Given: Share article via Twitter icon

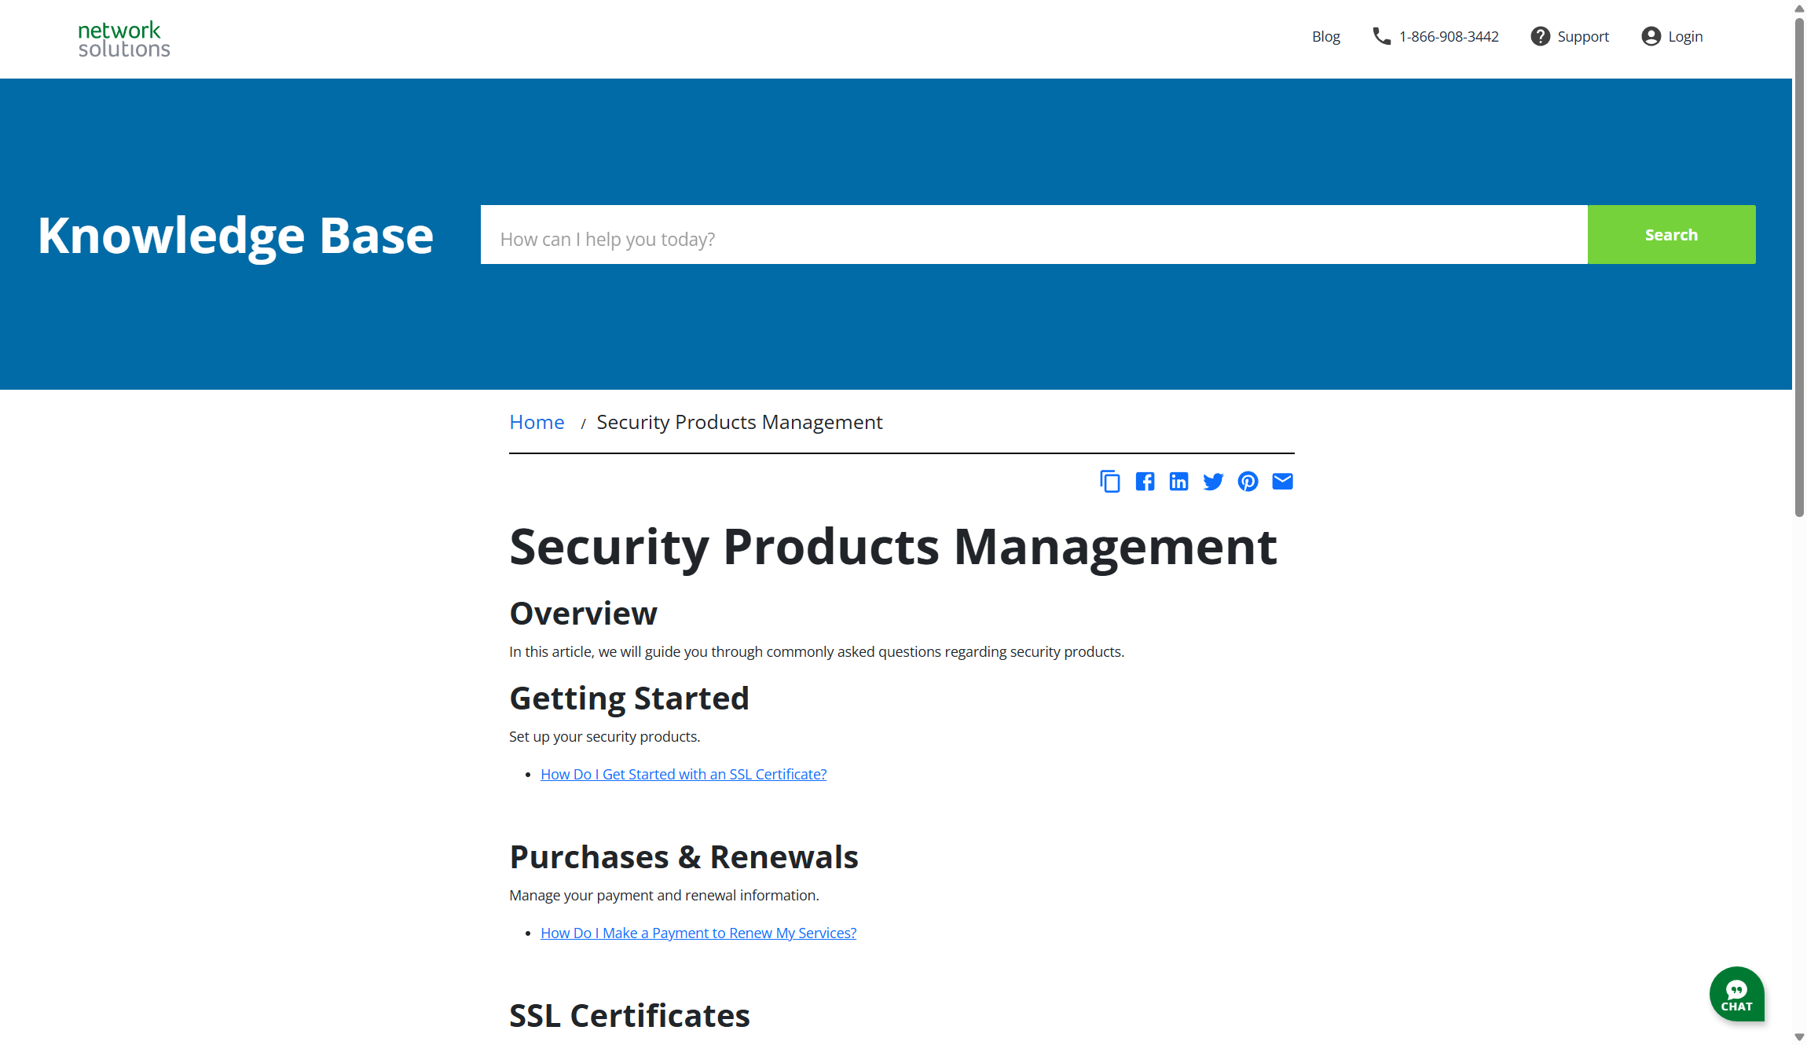Looking at the screenshot, I should tap(1213, 481).
